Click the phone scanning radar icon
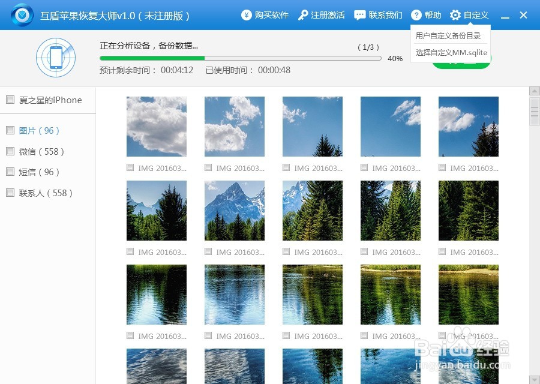Screen dimensions: 540x384 [56, 58]
